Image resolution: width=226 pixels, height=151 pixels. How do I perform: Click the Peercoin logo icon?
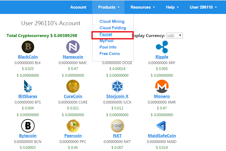coord(73,126)
